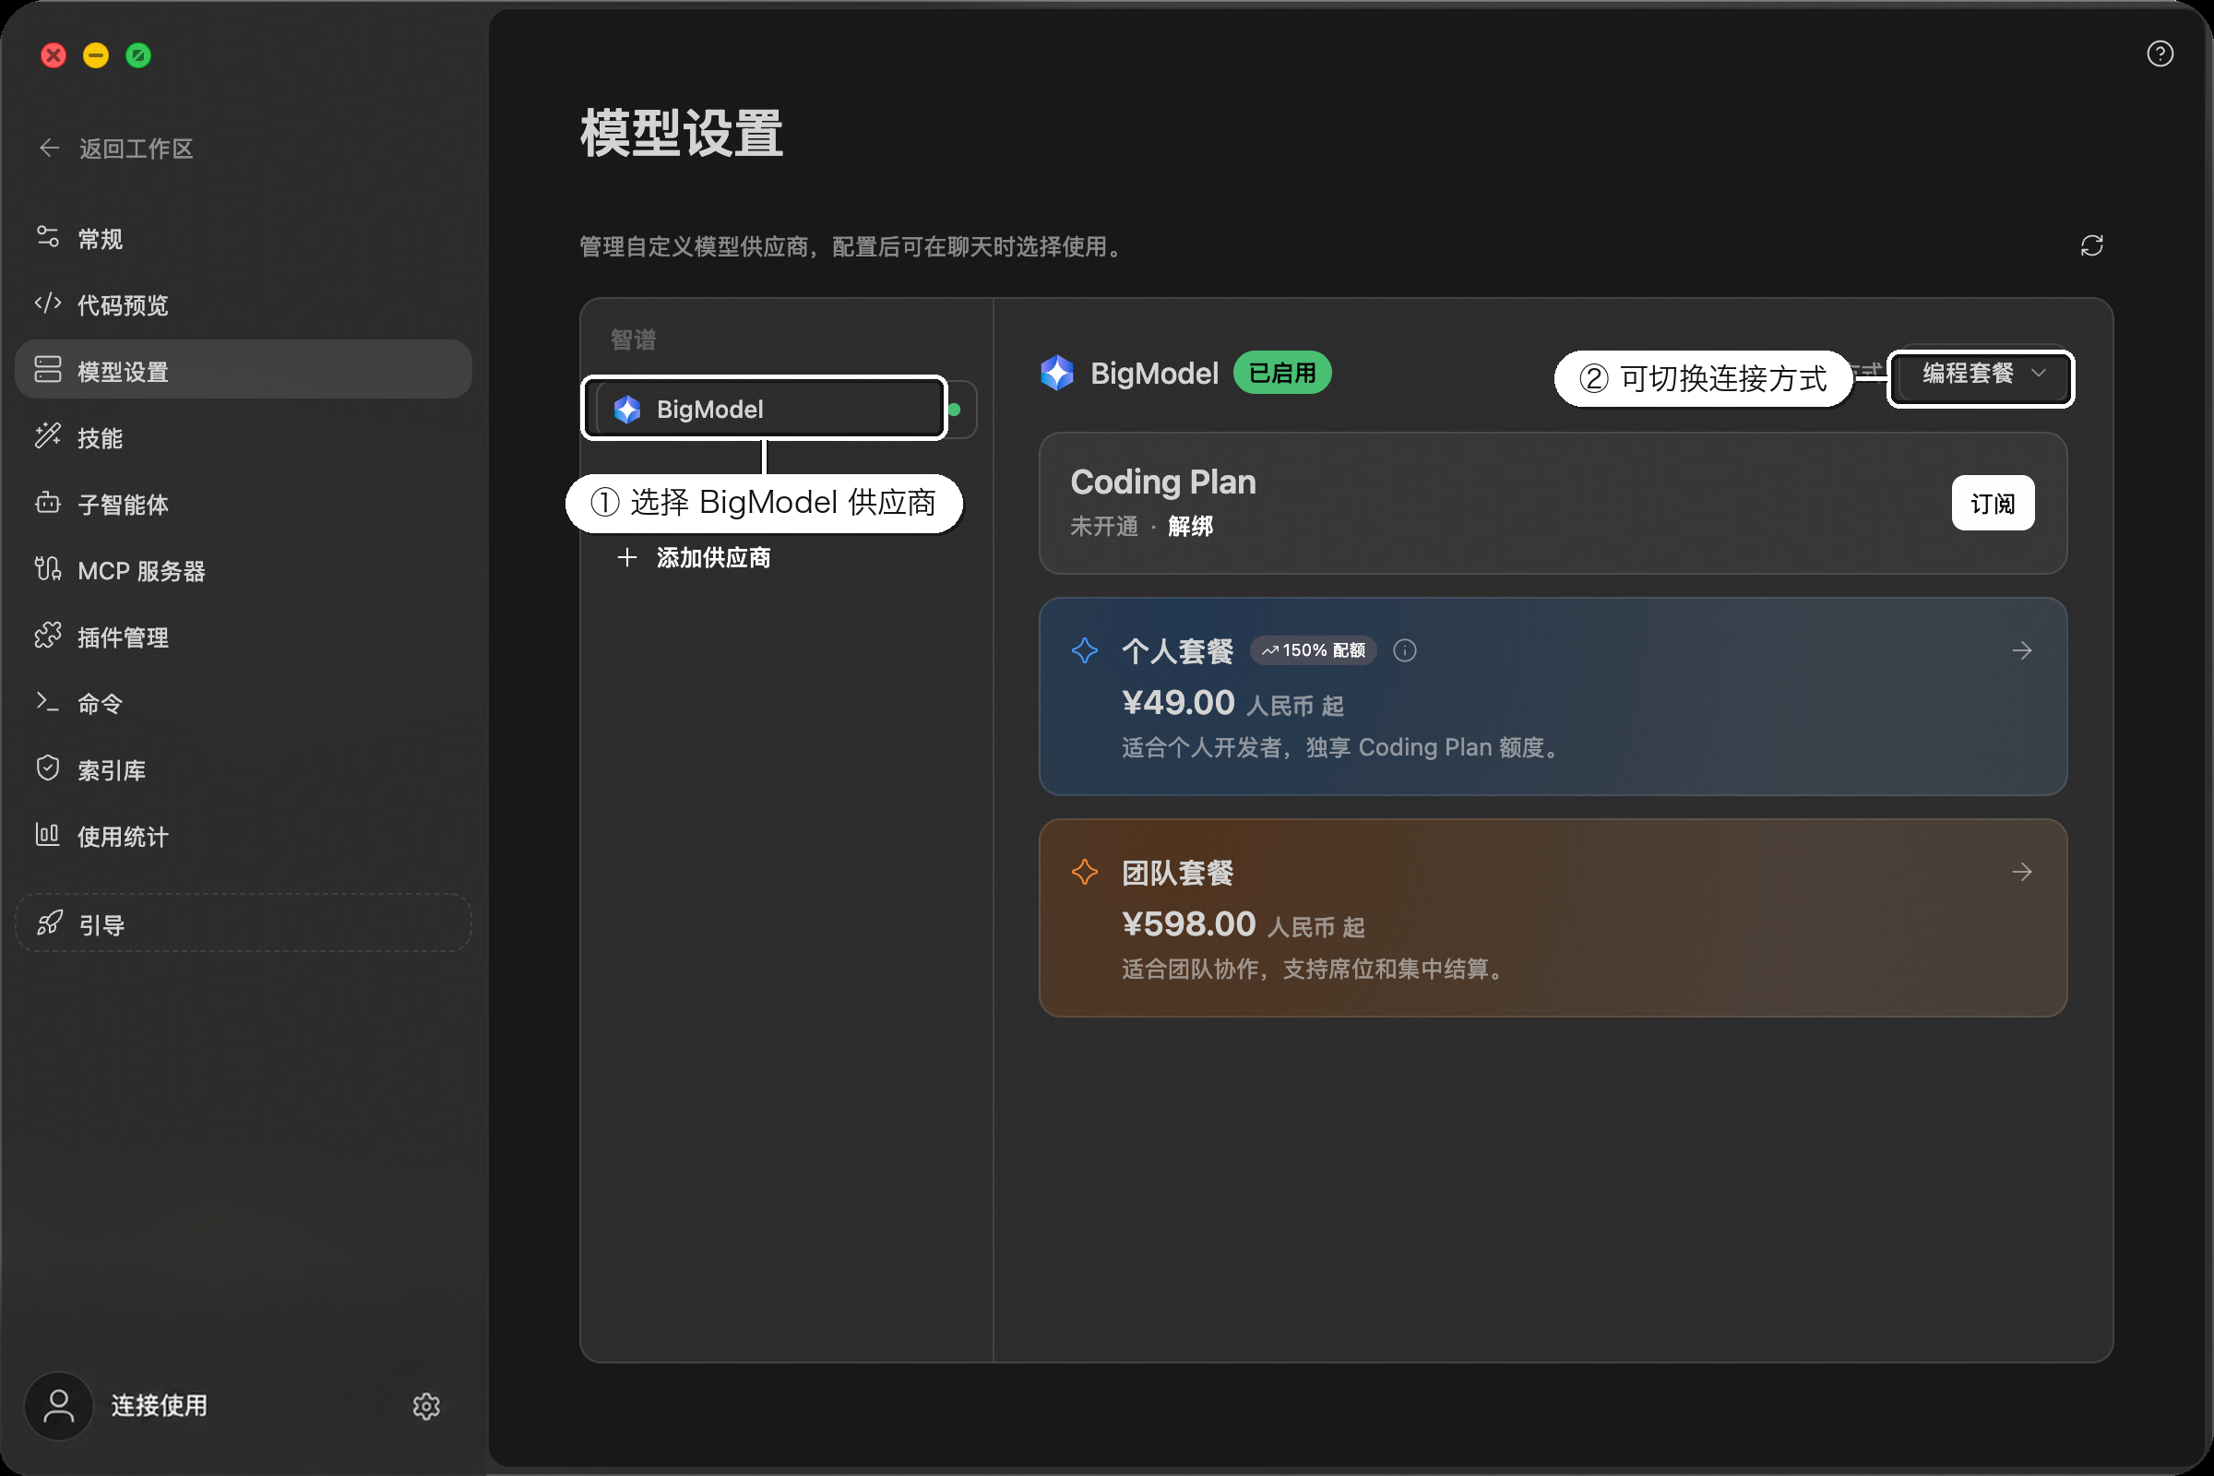Click the 子智能体 robot icon
Image resolution: width=2214 pixels, height=1476 pixels.
(48, 503)
